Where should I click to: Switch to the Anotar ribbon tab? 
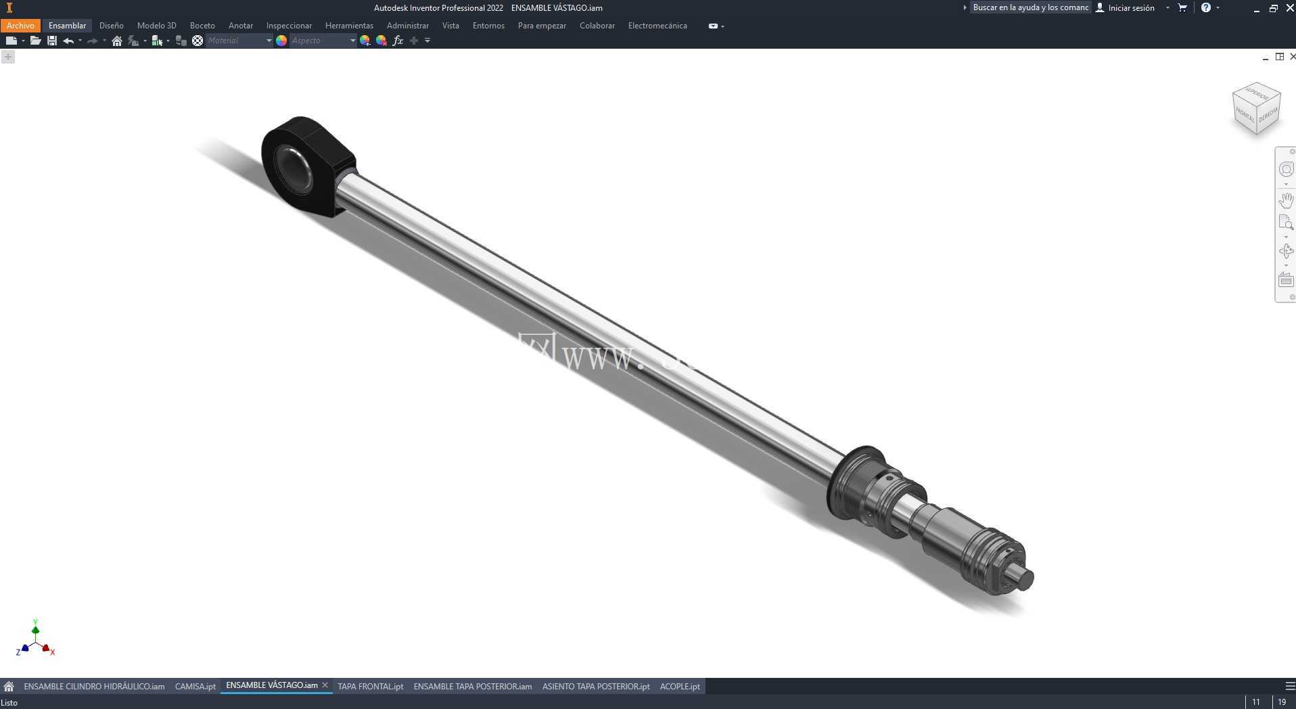(x=240, y=26)
